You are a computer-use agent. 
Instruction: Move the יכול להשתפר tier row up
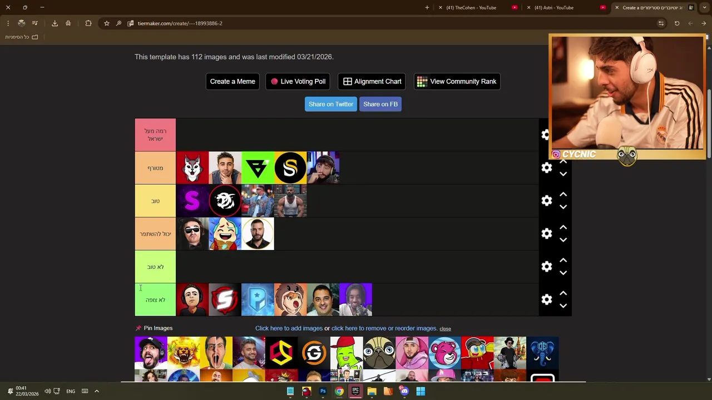click(x=563, y=227)
